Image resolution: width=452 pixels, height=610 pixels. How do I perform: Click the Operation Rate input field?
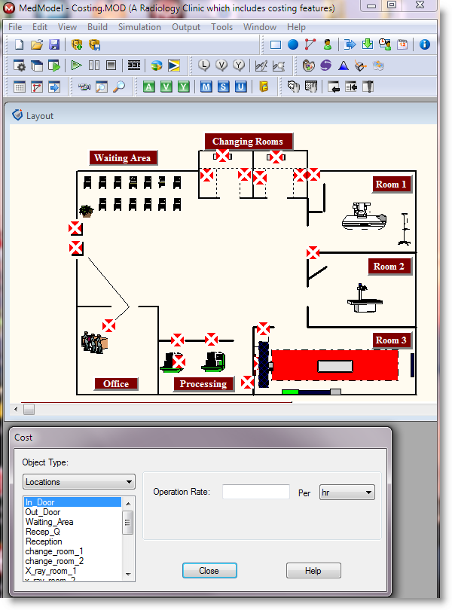256,492
